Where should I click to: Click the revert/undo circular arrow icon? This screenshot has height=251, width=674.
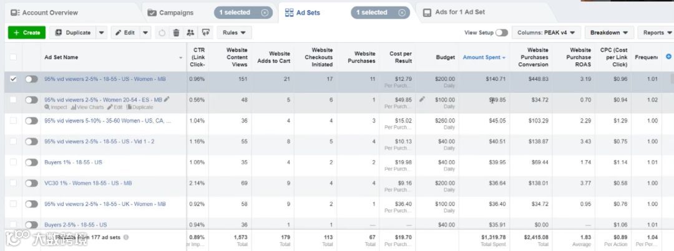click(x=162, y=32)
